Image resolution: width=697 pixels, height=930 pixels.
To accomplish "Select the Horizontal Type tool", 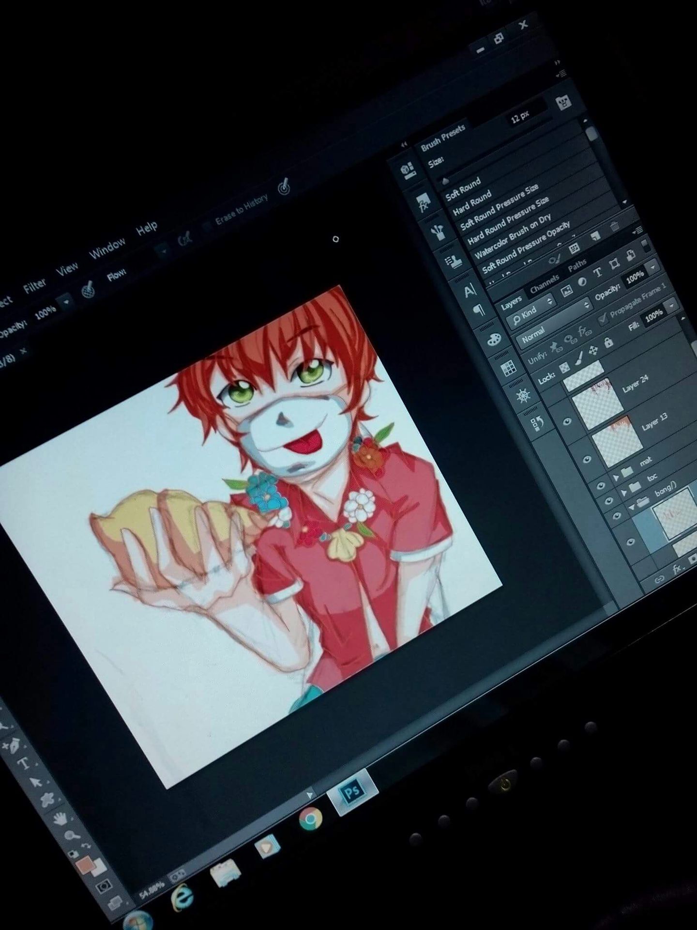I will [x=24, y=764].
